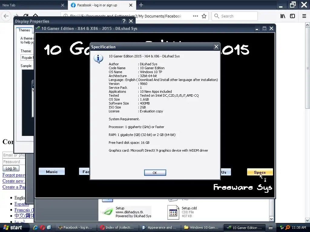Screen dimensions: 310x232
Task: Click the 'Windows 10 TP' OS name value
Action: (151, 72)
